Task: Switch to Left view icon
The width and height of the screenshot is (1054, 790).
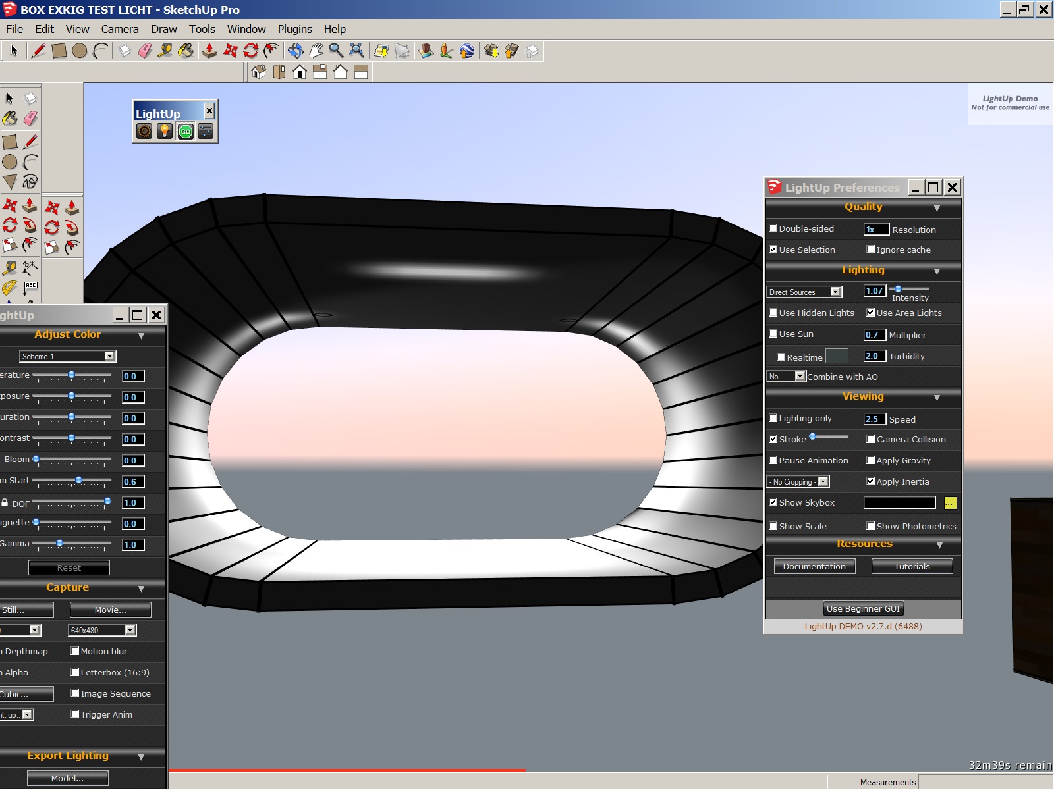Action: [361, 72]
